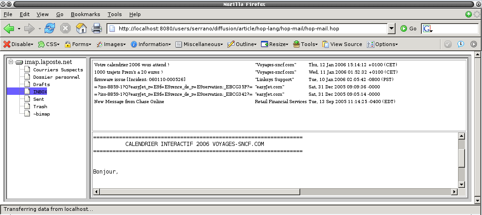
Task: Open the Options dropdown in developer toolbar
Action: (x=383, y=44)
